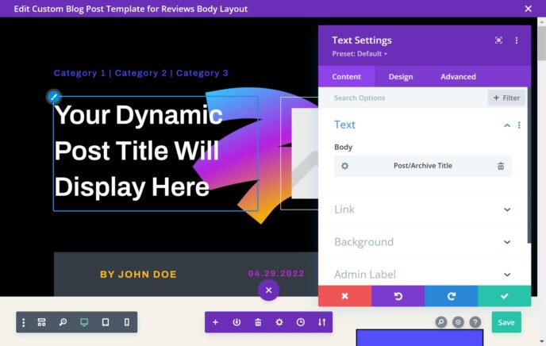This screenshot has width=546, height=346.
Task: Confirm settings with green checkmark
Action: (x=505, y=296)
